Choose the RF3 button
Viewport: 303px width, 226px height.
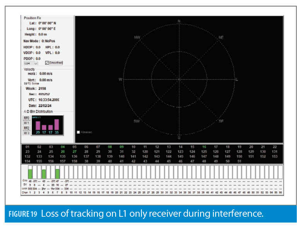click(x=26, y=133)
